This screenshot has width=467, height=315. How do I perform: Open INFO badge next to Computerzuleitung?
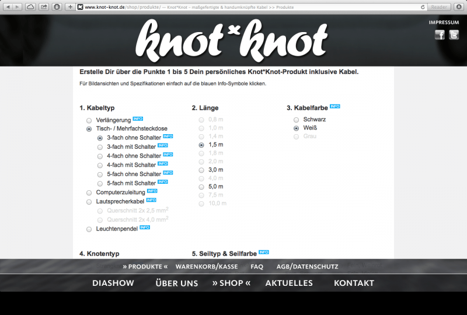pos(152,191)
